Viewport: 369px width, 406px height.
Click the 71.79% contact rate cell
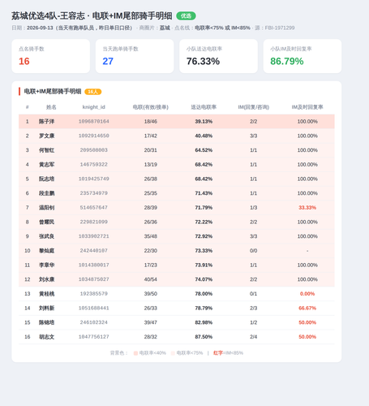[x=204, y=208]
